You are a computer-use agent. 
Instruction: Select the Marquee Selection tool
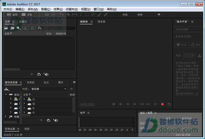[87, 14]
